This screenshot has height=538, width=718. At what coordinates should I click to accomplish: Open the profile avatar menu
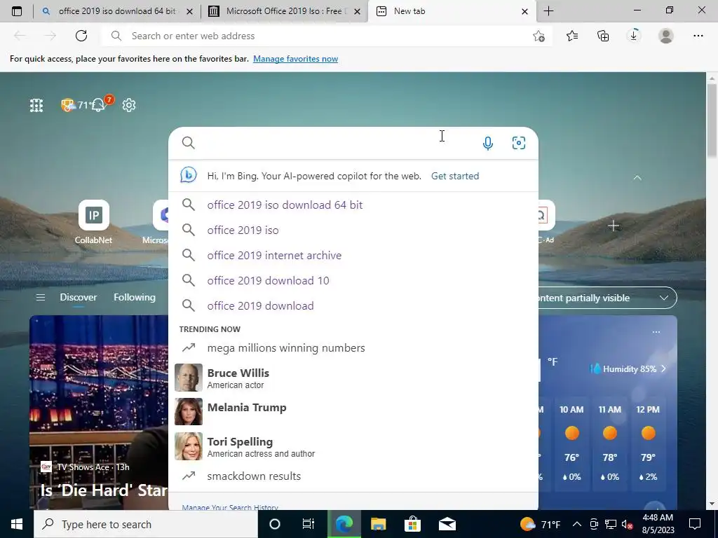click(x=666, y=36)
